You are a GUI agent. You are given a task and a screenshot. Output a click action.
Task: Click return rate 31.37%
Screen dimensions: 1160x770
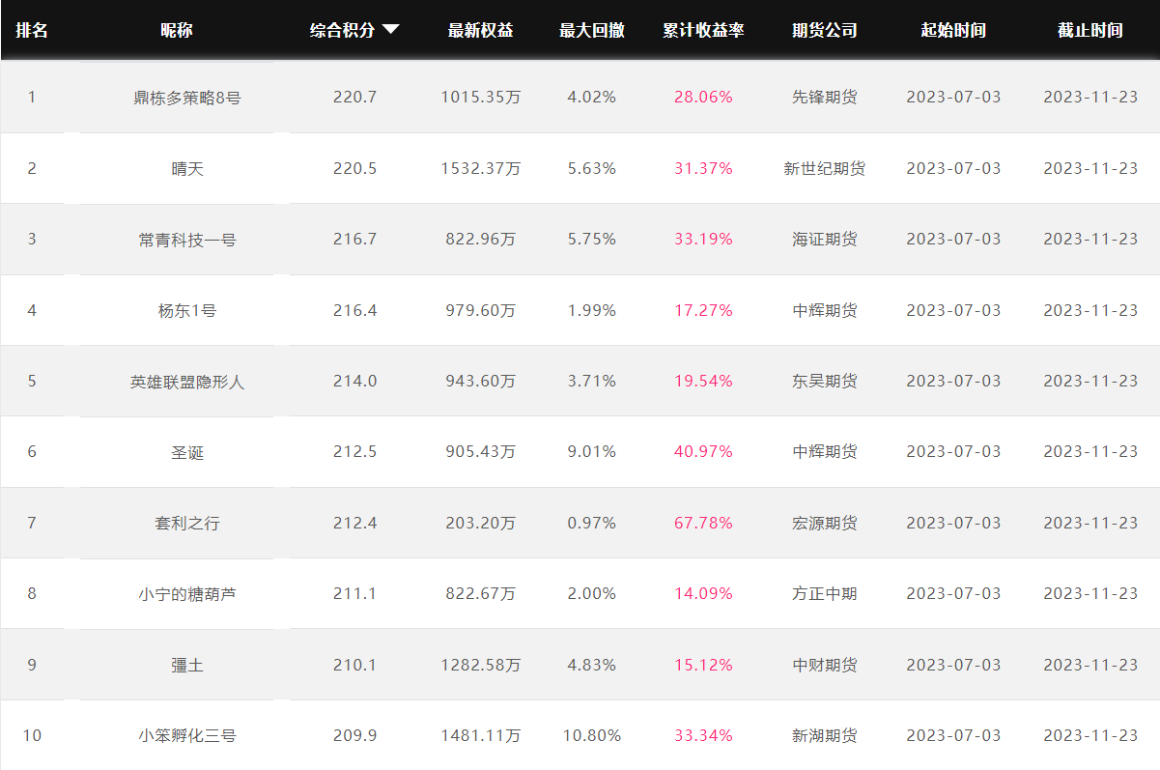coord(703,168)
